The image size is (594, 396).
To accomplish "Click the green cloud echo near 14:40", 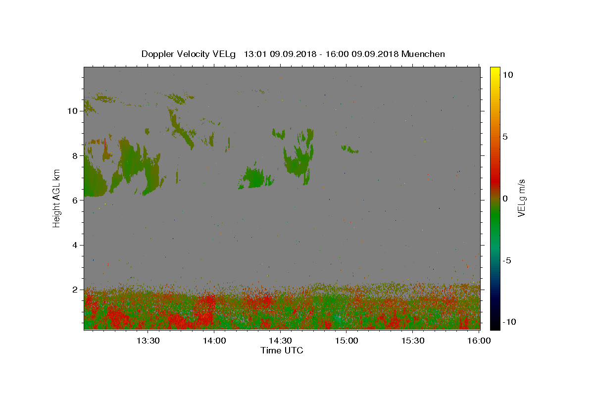I will tap(298, 157).
